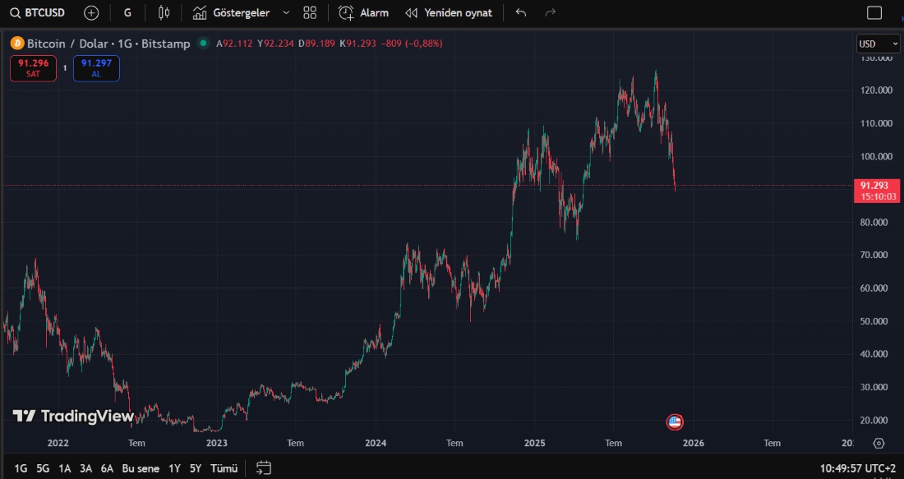Click the 91.293 price label on axis
Image resolution: width=904 pixels, height=479 pixels.
876,186
